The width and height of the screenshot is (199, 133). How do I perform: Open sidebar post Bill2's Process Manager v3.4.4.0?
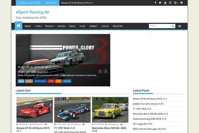coord(149,129)
